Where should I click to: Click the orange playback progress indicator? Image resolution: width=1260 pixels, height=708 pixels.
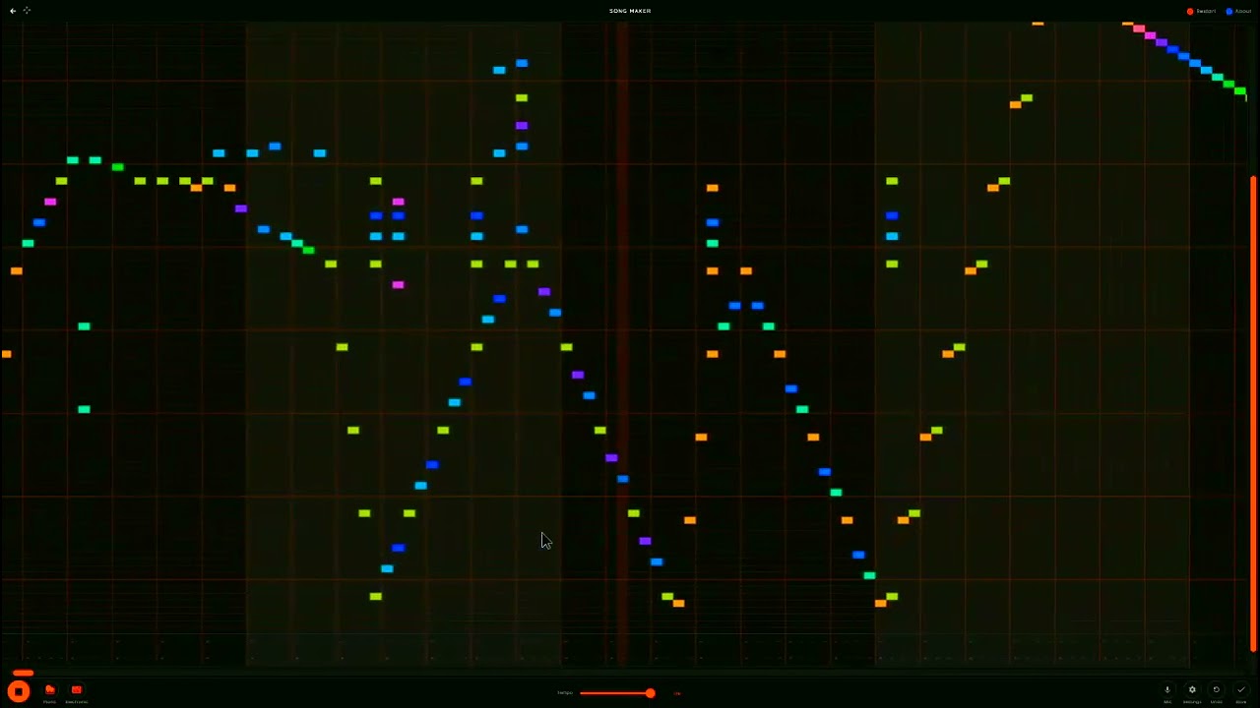pyautogui.click(x=23, y=674)
